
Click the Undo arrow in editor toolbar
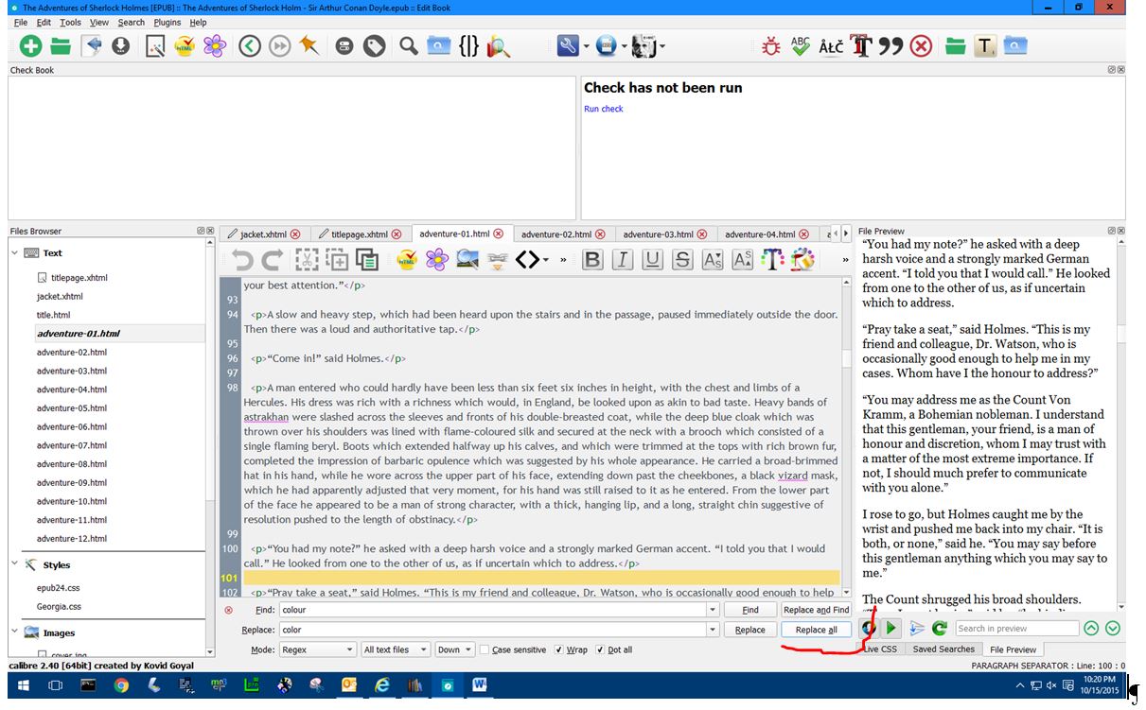coord(242,260)
